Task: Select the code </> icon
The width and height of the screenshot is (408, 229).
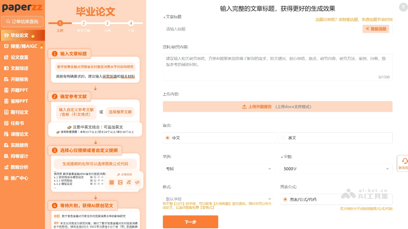Action: pyautogui.click(x=137, y=182)
